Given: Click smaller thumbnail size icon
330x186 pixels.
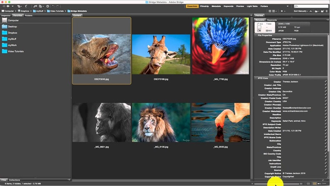Looking at the screenshot, I should (x=252, y=184).
